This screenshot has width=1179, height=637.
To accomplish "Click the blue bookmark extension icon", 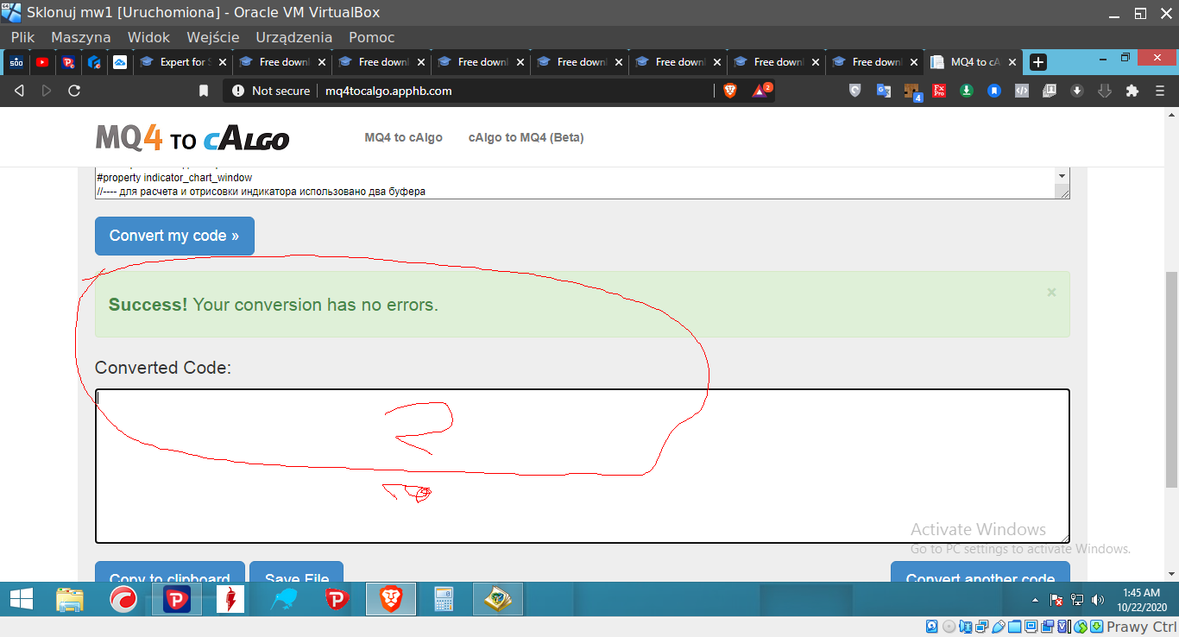I will click(994, 91).
